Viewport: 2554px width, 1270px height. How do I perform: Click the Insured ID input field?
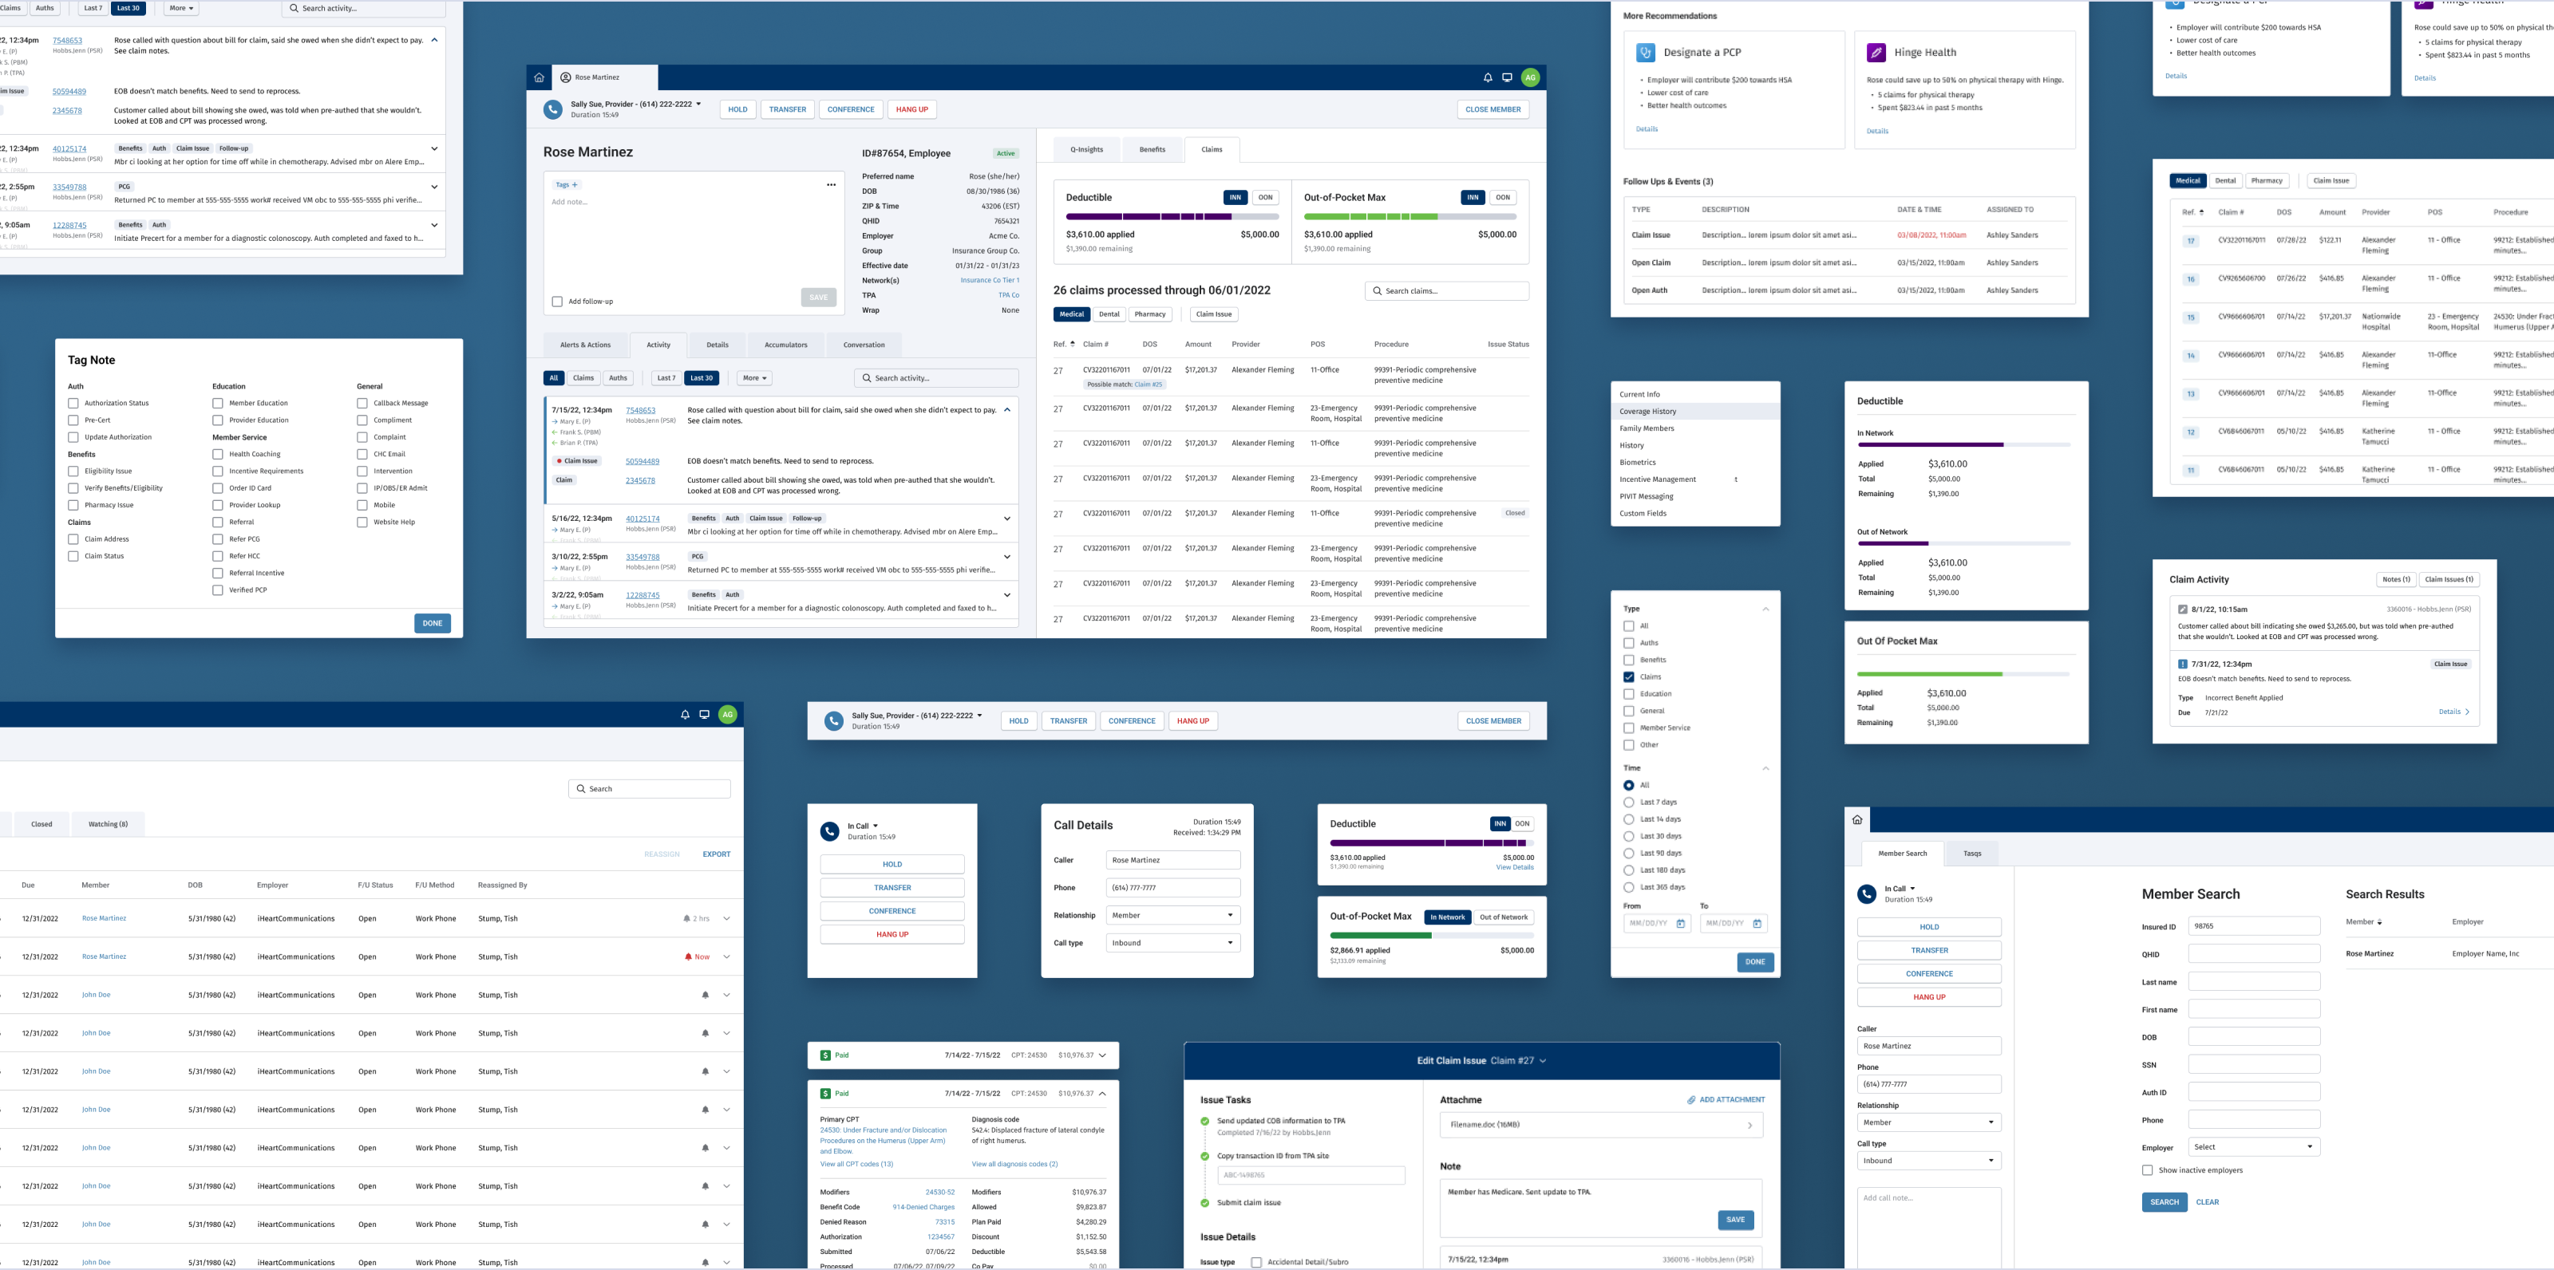pyautogui.click(x=2254, y=926)
